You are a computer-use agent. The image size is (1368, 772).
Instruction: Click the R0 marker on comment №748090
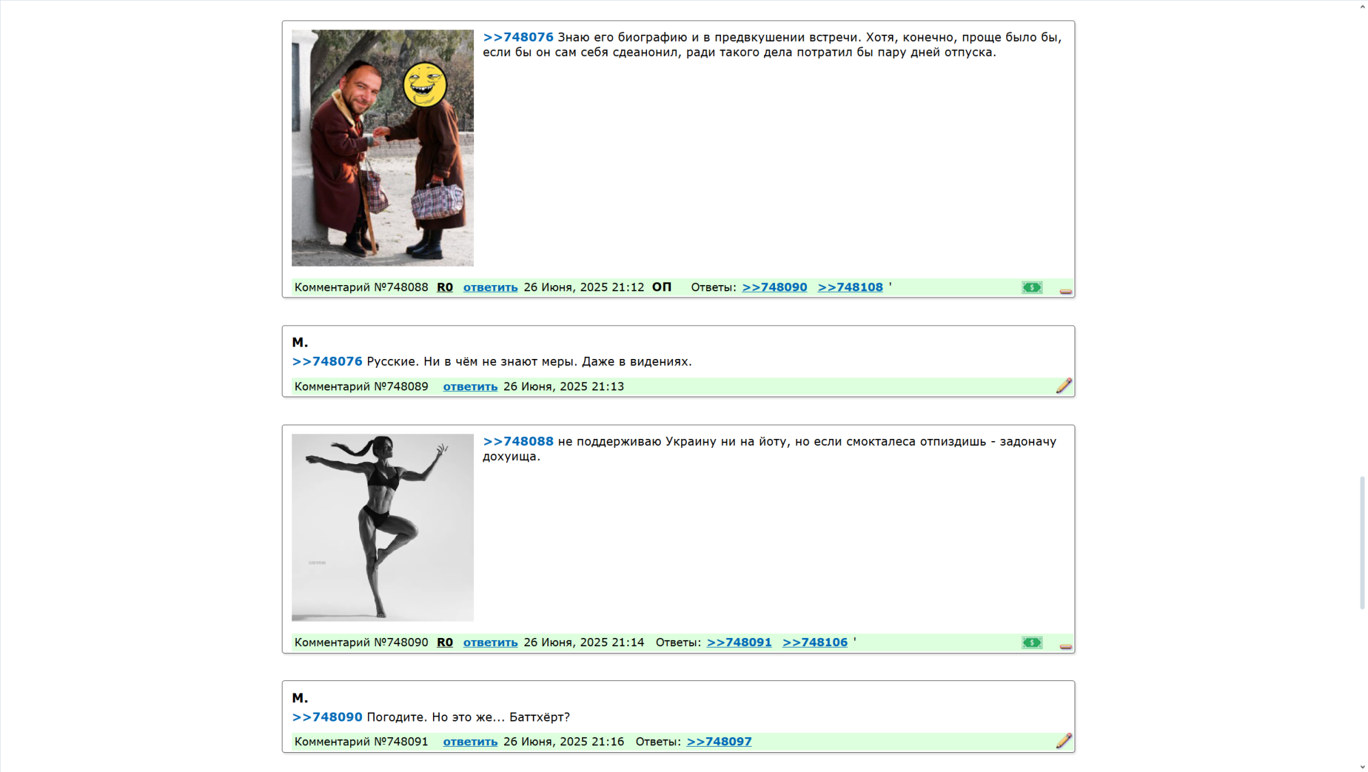[x=445, y=642]
